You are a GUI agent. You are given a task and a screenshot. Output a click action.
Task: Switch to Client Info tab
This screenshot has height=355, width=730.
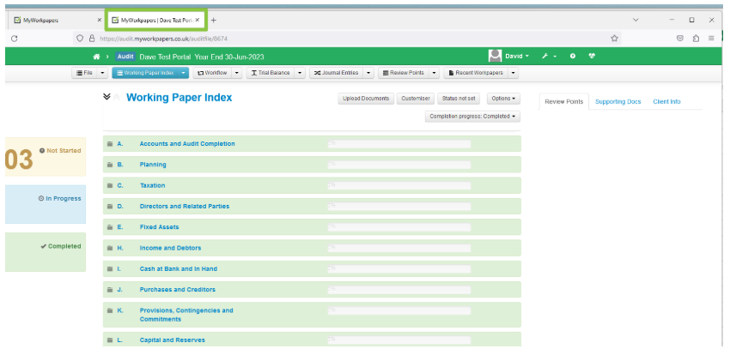[x=666, y=101]
